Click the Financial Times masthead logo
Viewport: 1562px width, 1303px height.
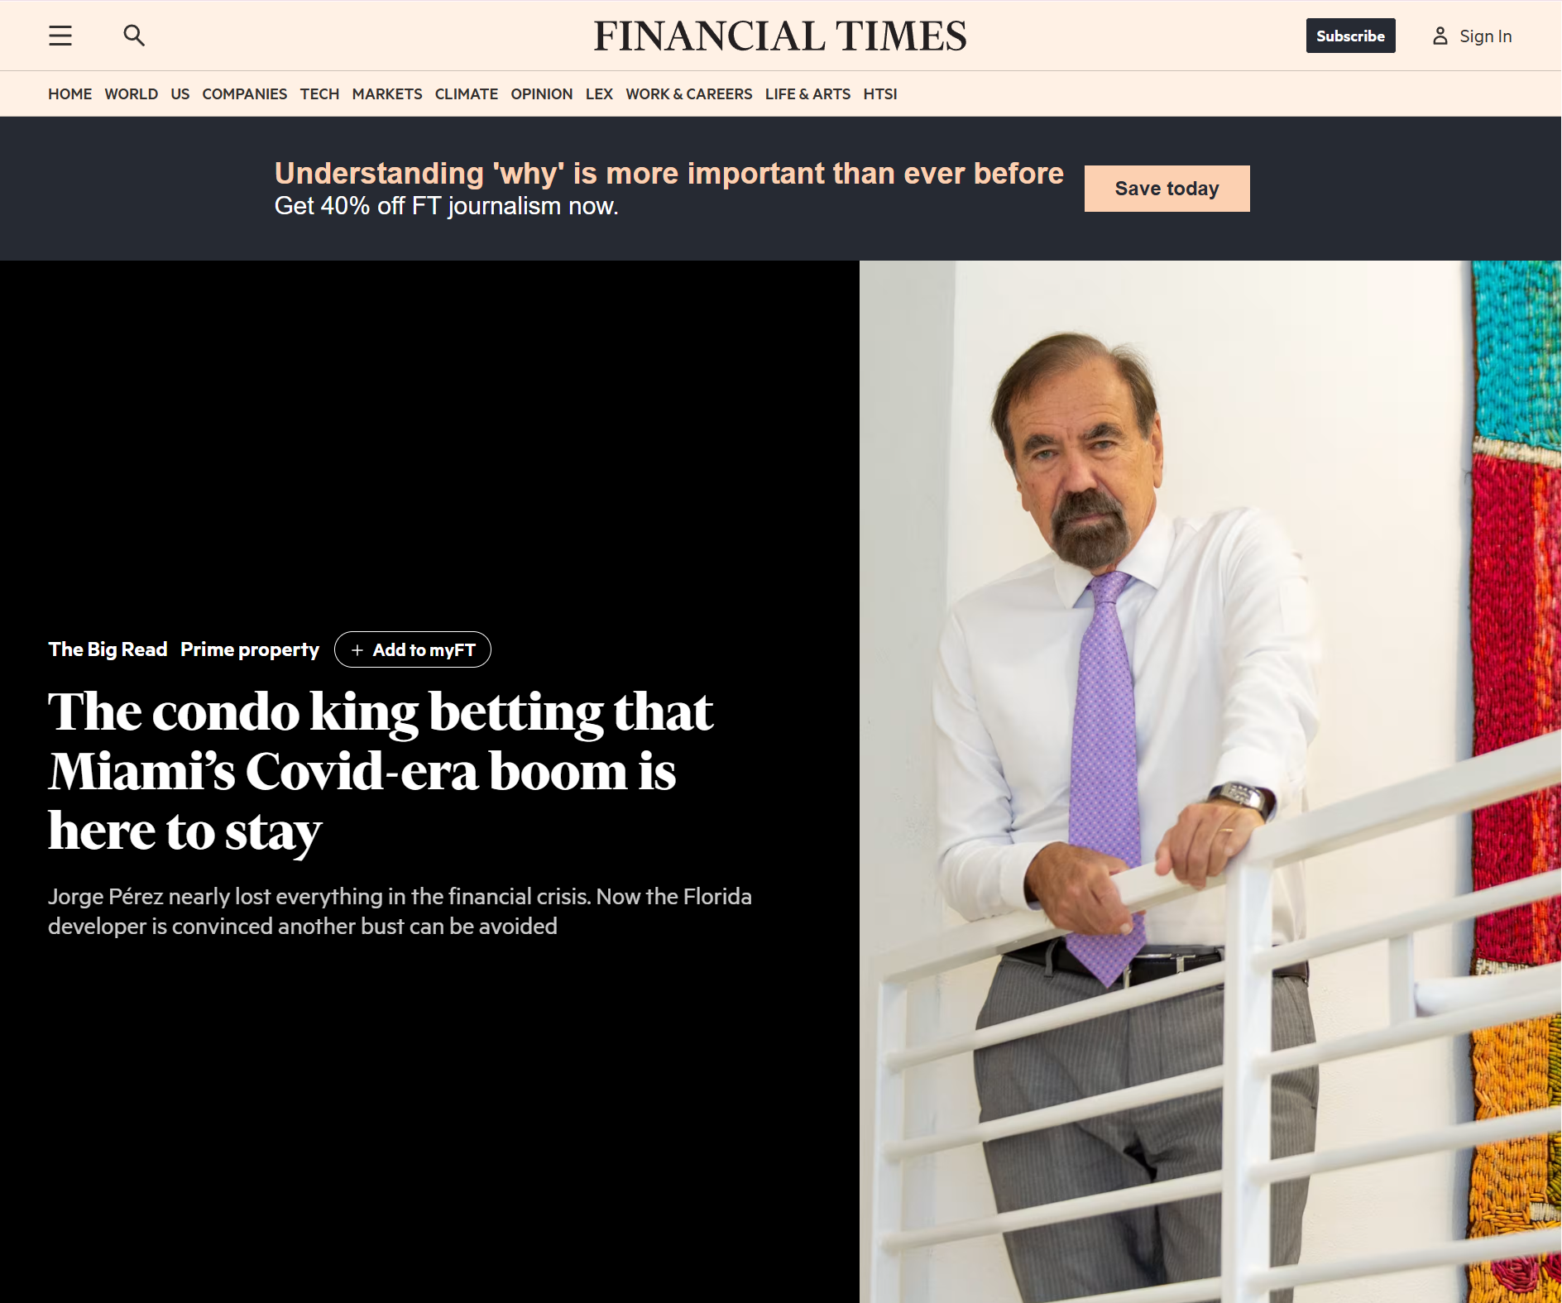pos(780,36)
